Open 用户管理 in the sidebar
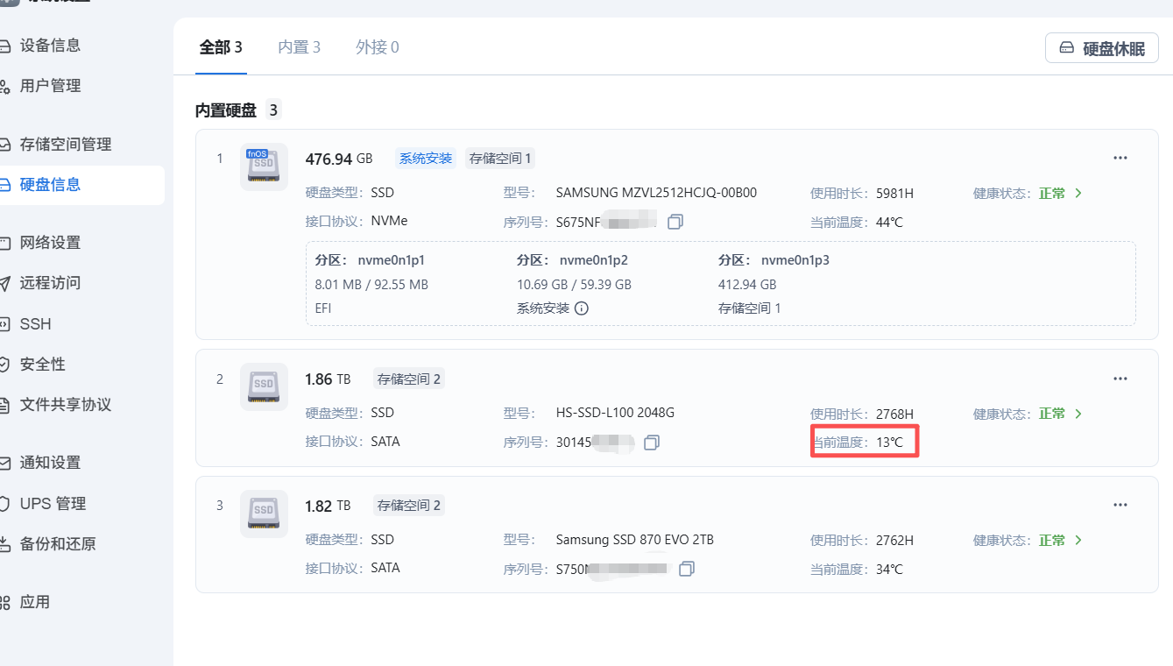 tap(50, 86)
